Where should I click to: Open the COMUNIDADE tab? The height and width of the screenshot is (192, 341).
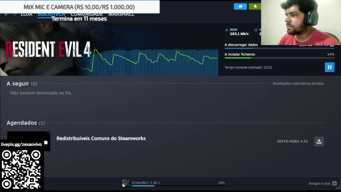[87, 14]
